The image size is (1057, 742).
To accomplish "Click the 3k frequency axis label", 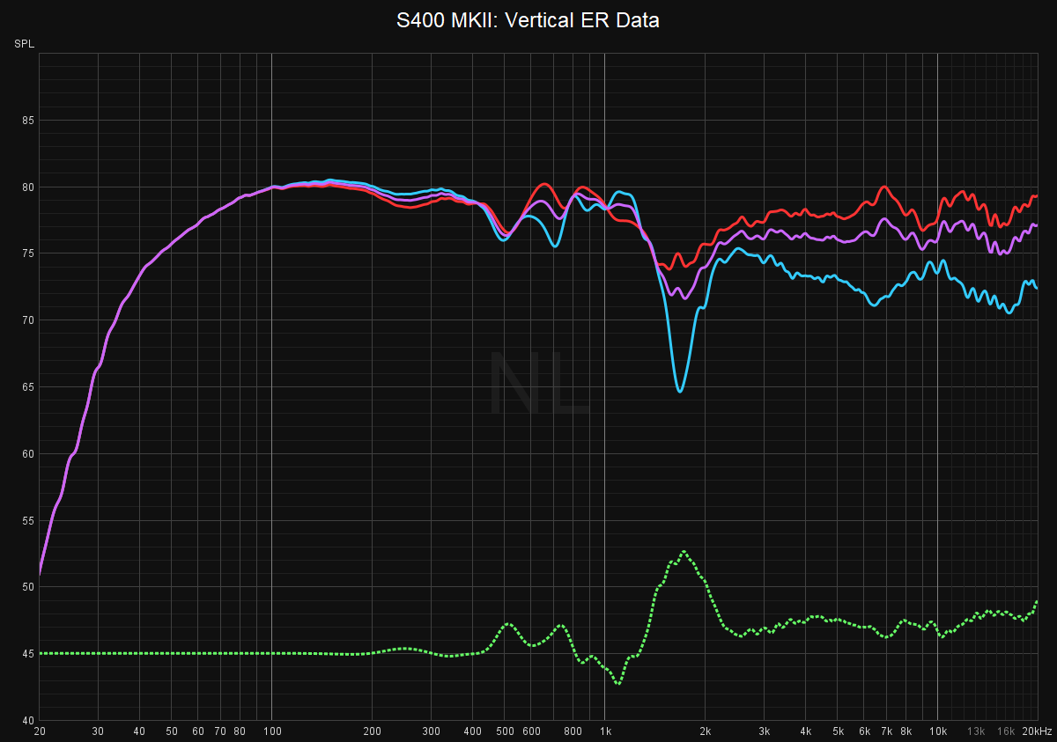I will coord(764,731).
